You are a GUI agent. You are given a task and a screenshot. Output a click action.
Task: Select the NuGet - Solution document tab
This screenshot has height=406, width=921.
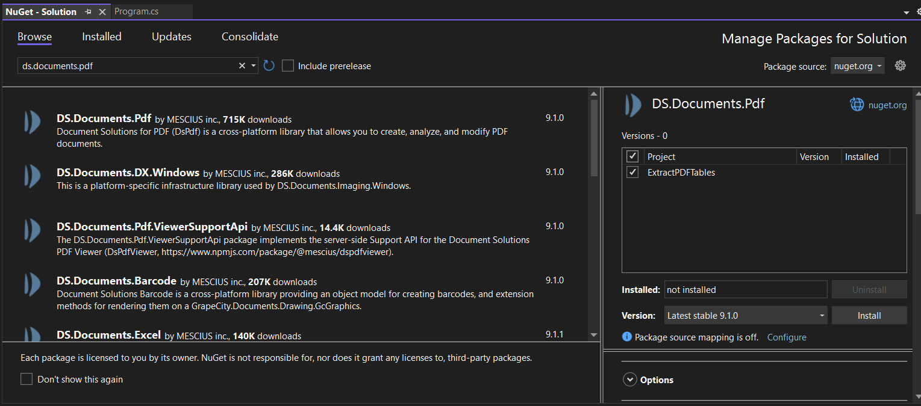(x=41, y=11)
